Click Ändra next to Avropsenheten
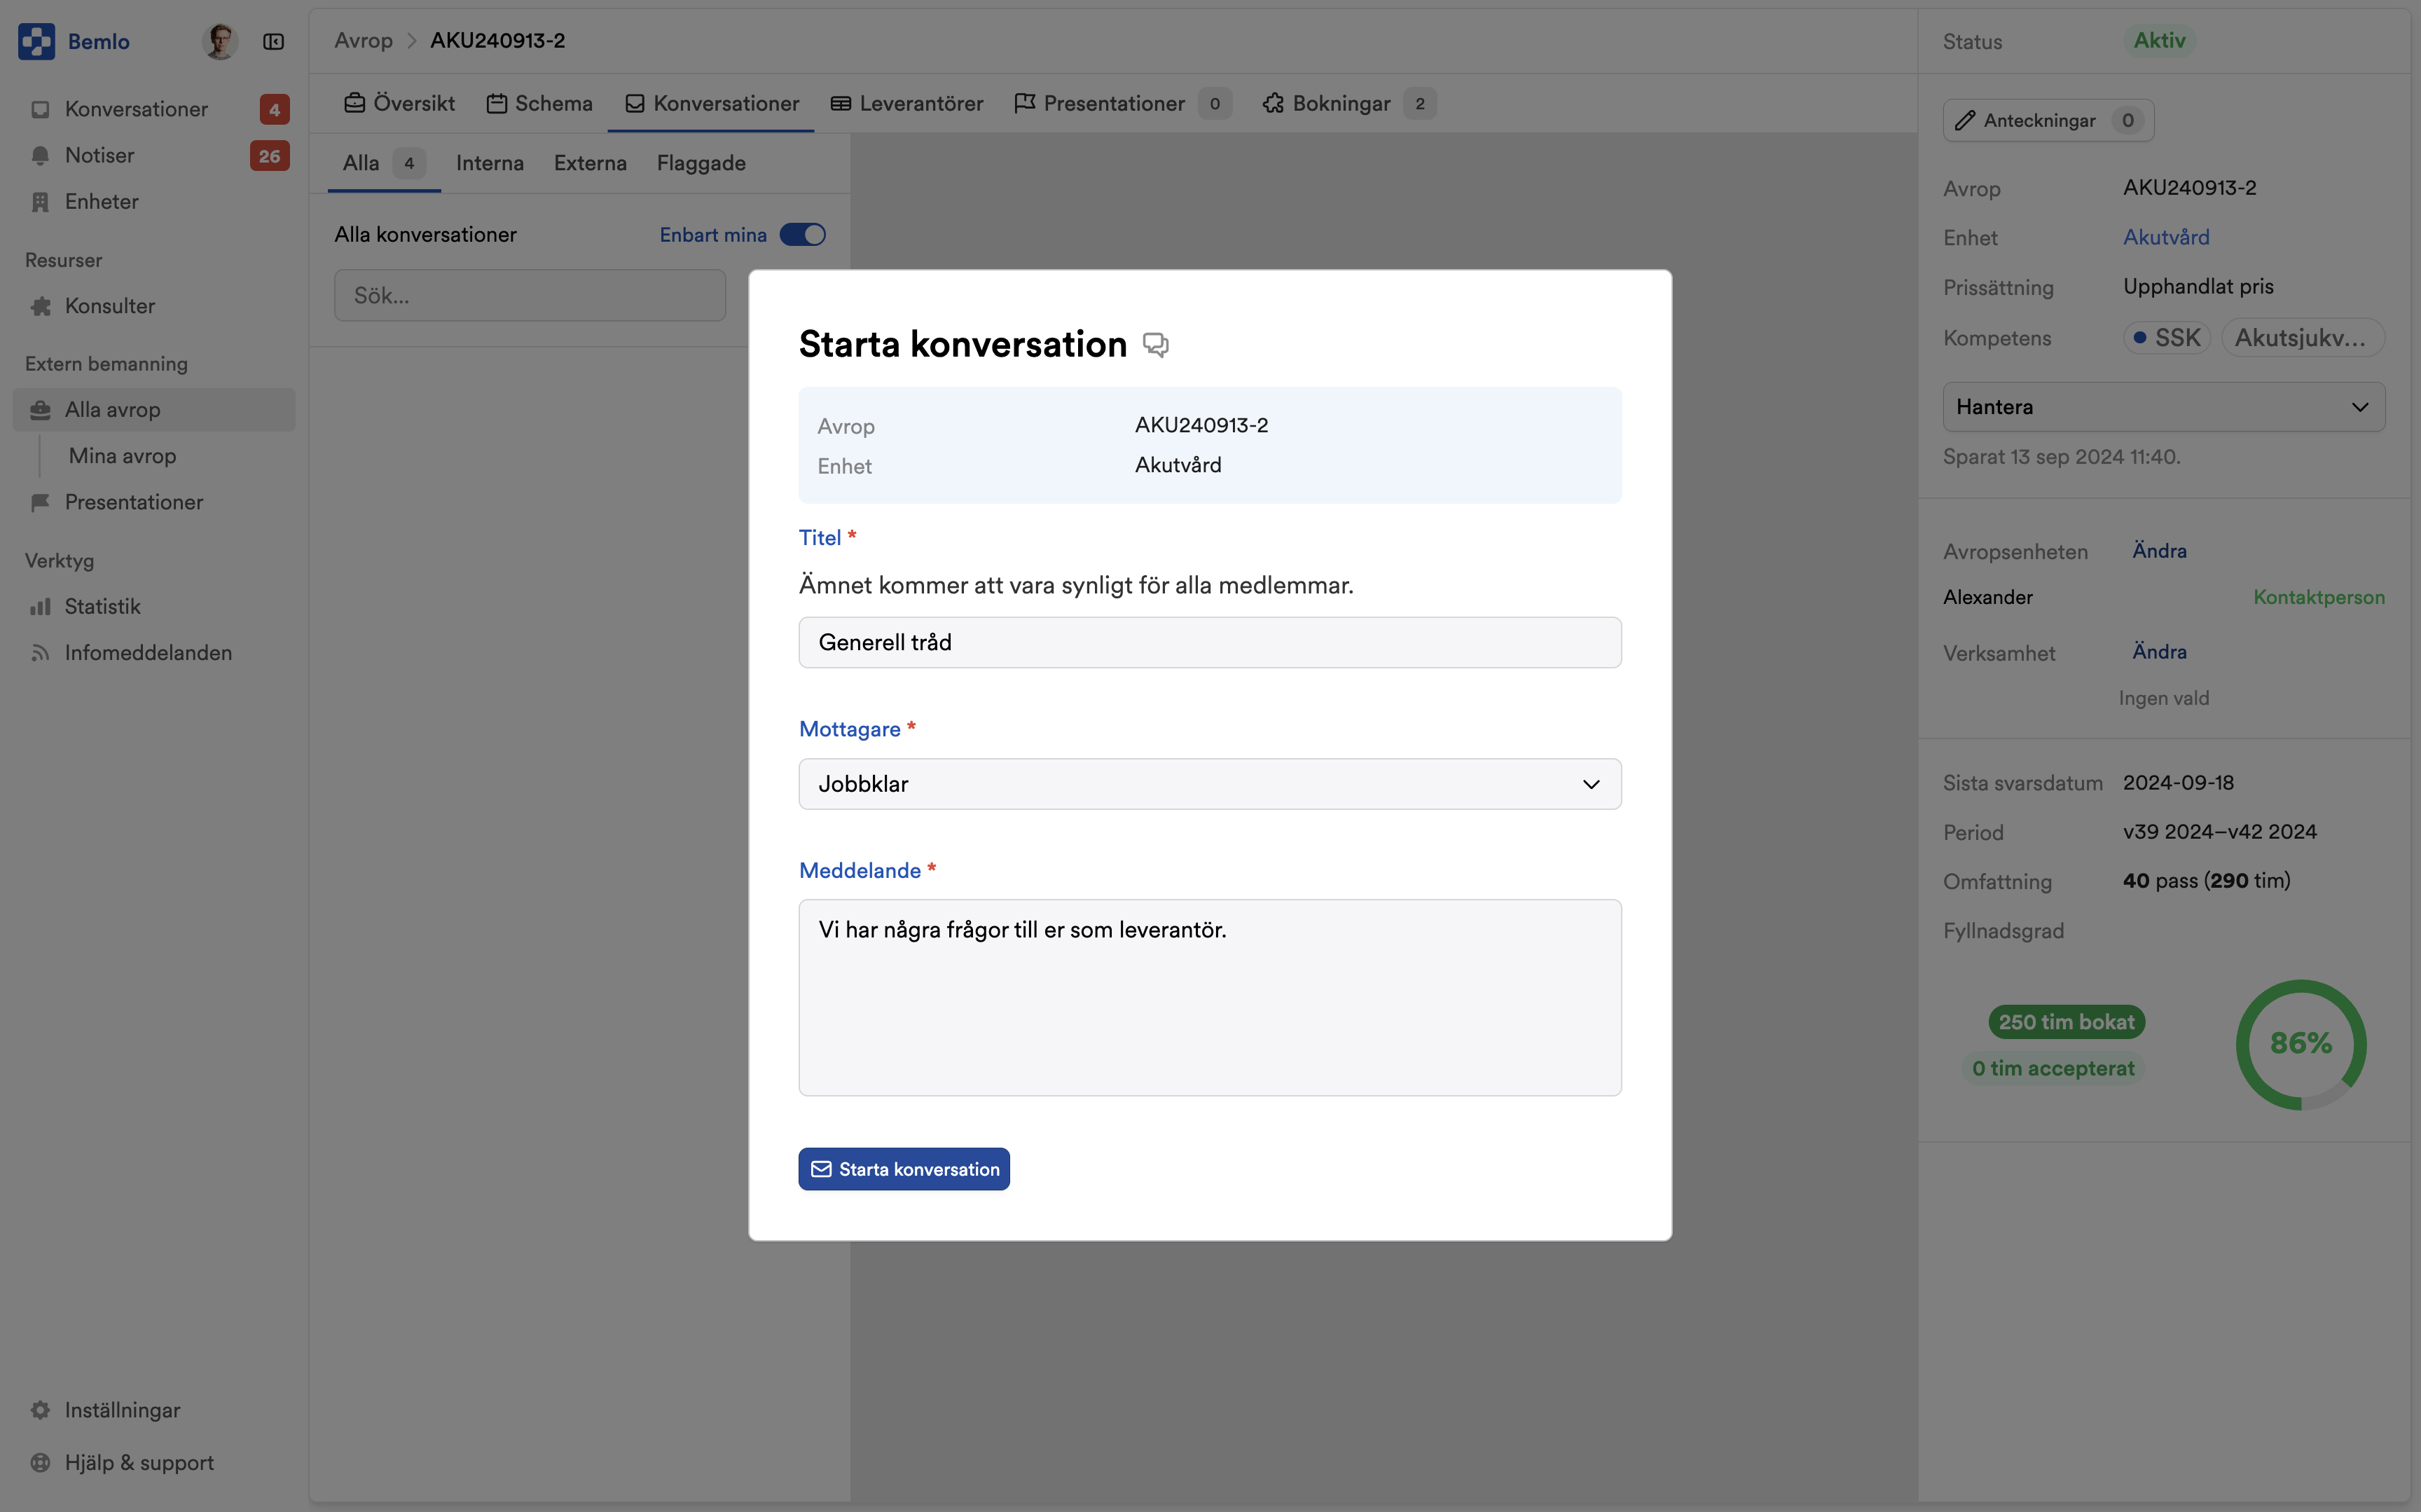 tap(2159, 551)
